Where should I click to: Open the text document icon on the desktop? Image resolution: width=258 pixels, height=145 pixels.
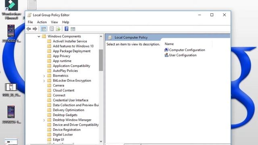pos(32,5)
